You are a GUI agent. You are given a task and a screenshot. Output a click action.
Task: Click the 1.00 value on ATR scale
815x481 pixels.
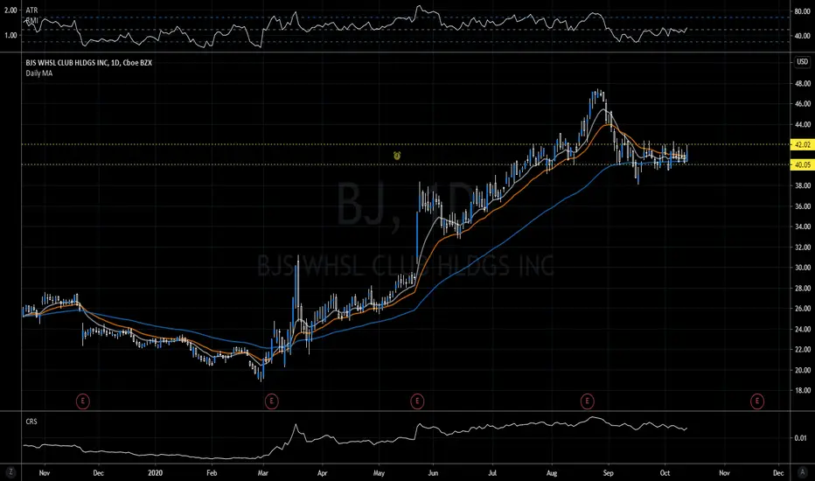[10, 35]
